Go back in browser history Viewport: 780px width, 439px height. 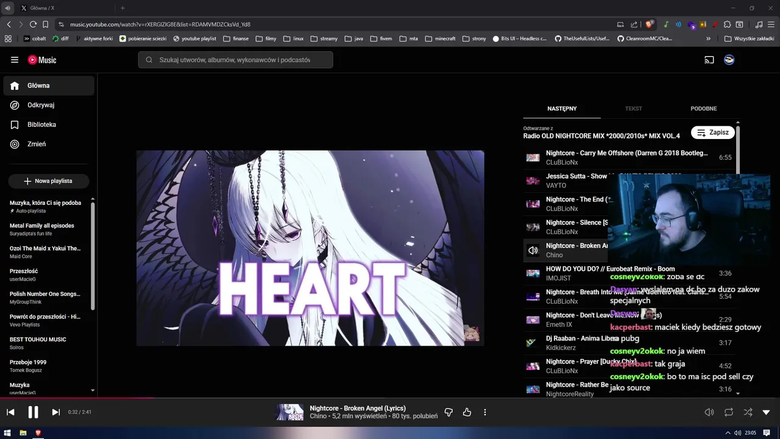pyautogui.click(x=9, y=24)
